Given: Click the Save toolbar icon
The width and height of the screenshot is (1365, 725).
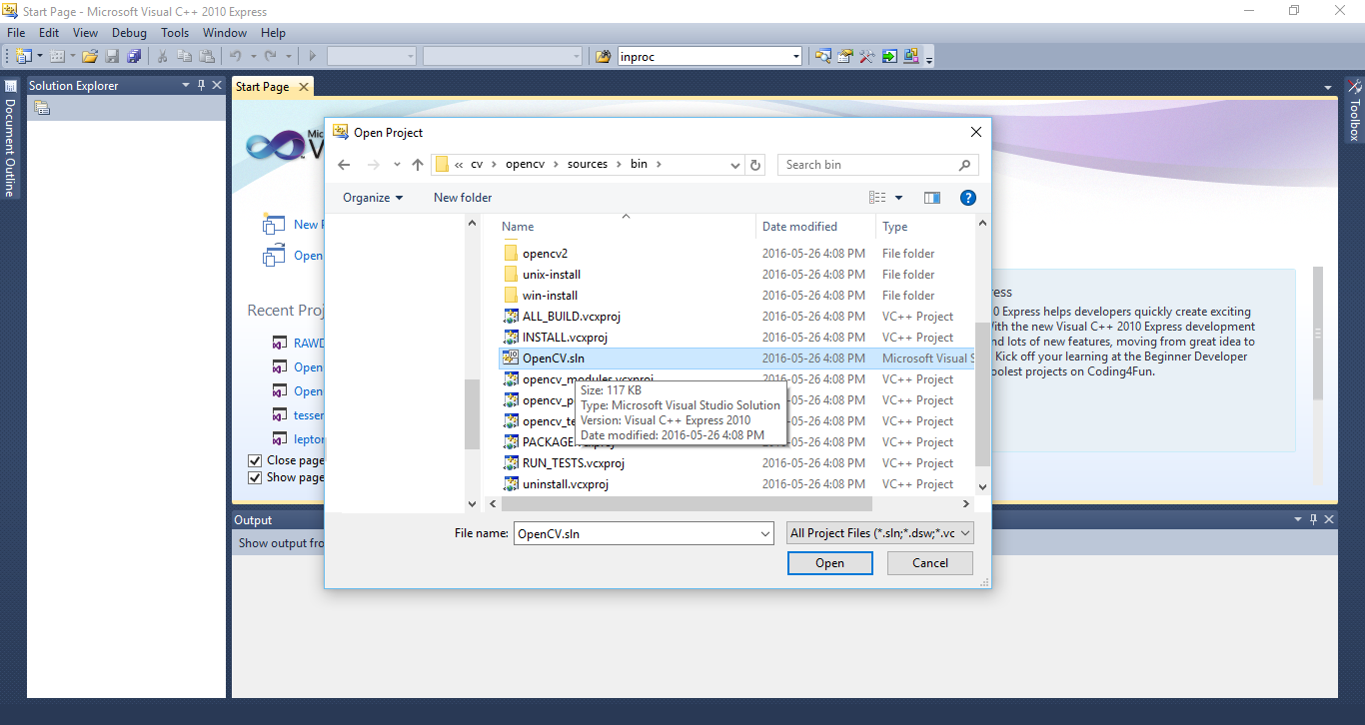Looking at the screenshot, I should click(112, 57).
